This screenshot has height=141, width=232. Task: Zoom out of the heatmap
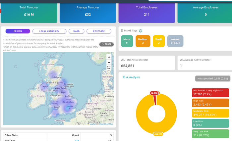[x=109, y=62]
